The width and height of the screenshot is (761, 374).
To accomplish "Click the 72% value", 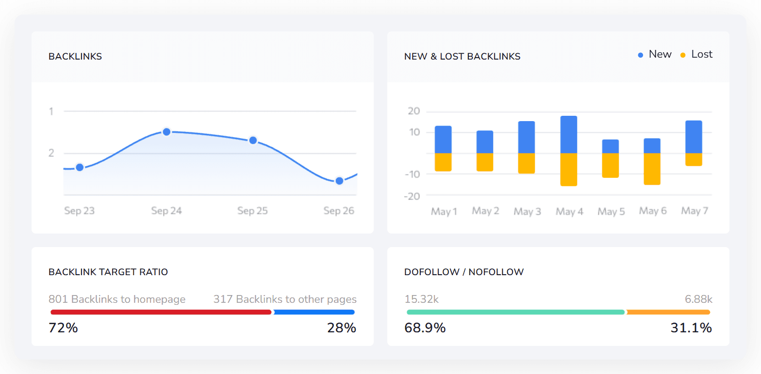I will click(x=63, y=328).
